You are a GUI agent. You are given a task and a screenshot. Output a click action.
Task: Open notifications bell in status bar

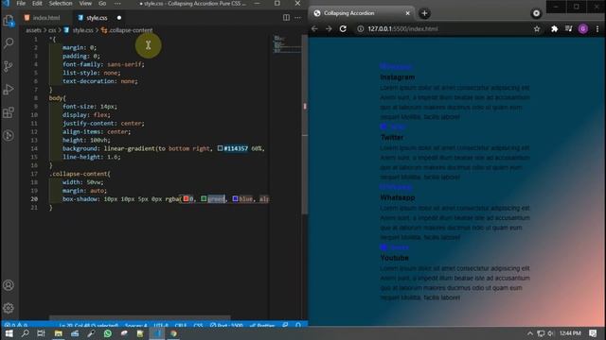[298, 326]
